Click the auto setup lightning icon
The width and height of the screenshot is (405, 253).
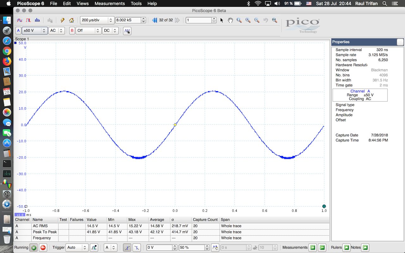click(63, 20)
